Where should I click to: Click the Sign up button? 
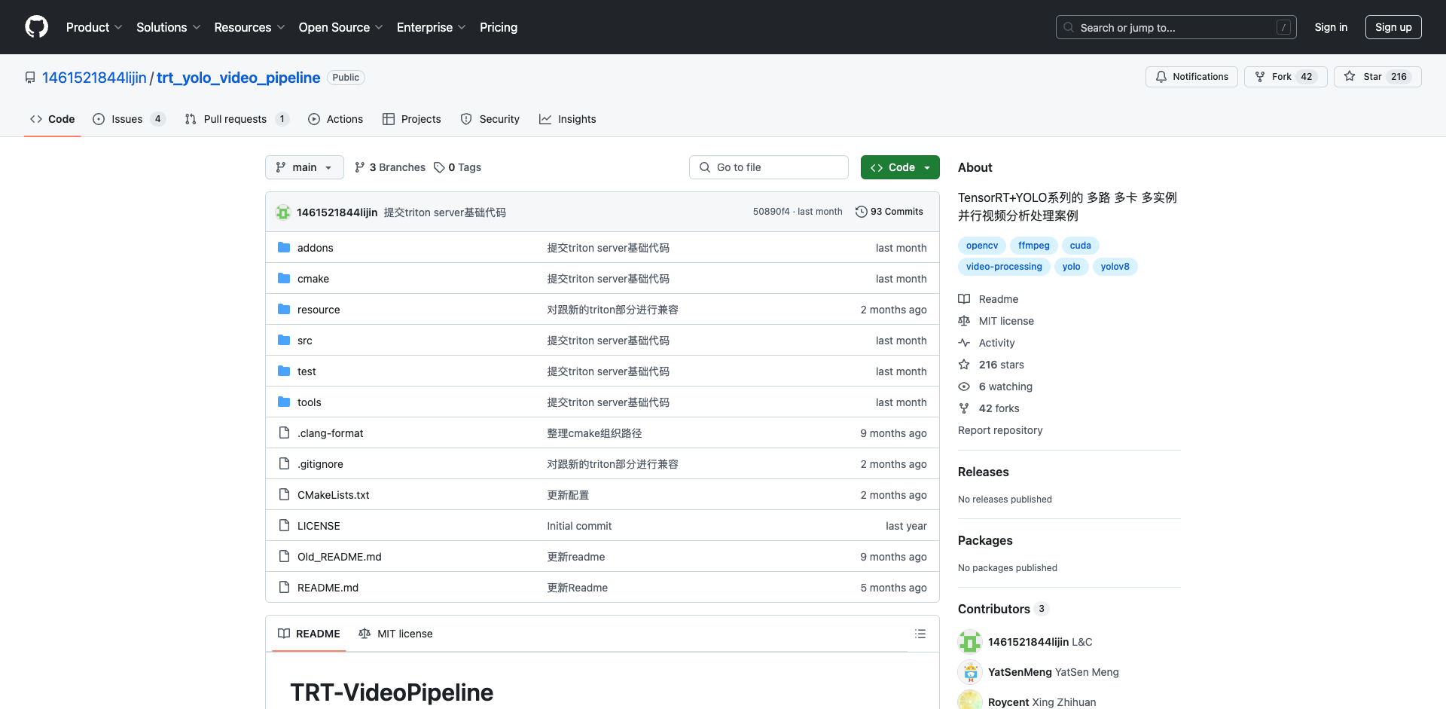tap(1393, 27)
